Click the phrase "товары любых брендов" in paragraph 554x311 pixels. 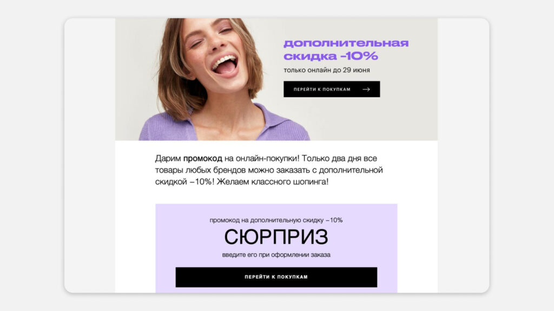tap(200, 170)
